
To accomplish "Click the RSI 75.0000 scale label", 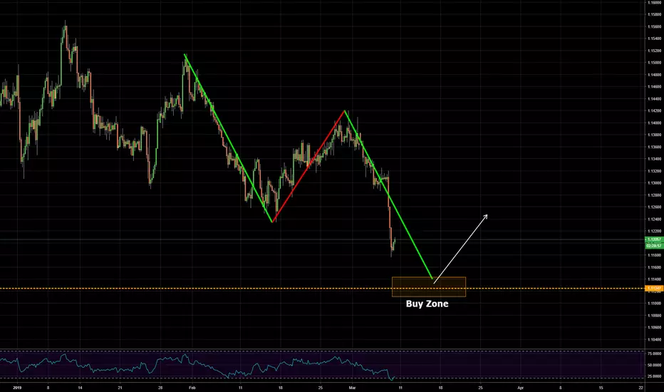I will click(x=654, y=353).
